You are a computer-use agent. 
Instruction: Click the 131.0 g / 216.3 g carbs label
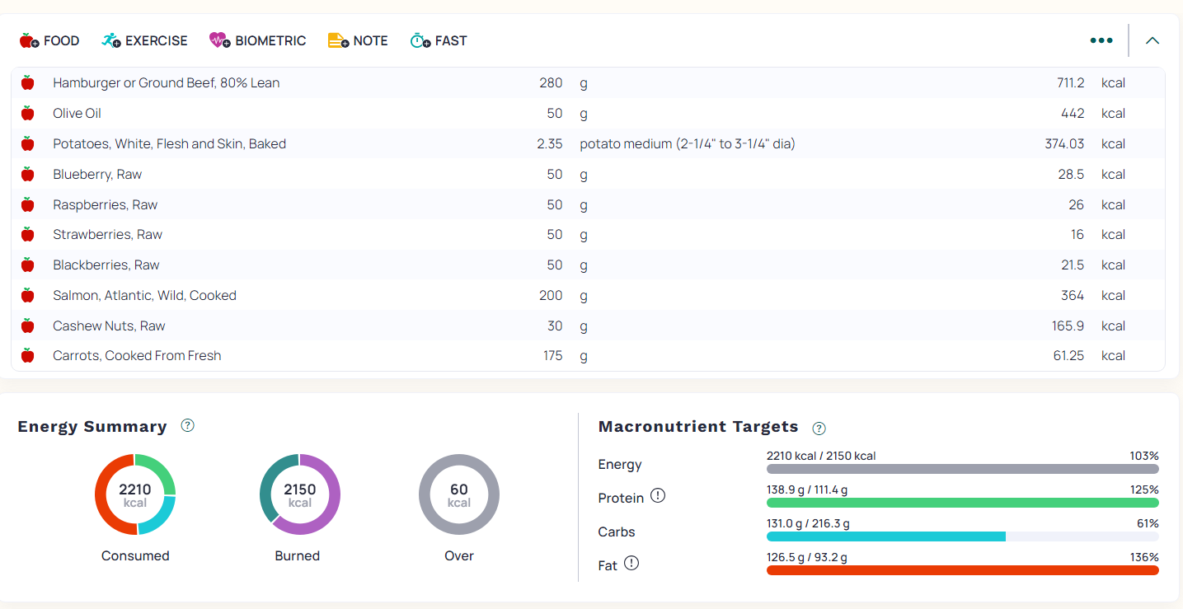coord(808,523)
